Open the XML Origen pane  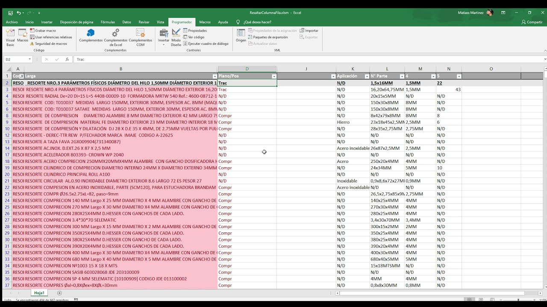tap(241, 36)
